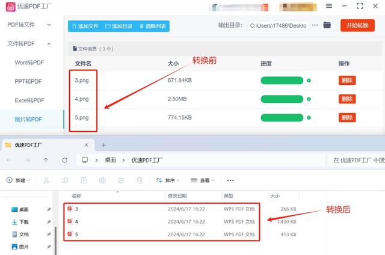Go forward in File Explorer
The width and height of the screenshot is (385, 255).
pyautogui.click(x=27, y=160)
